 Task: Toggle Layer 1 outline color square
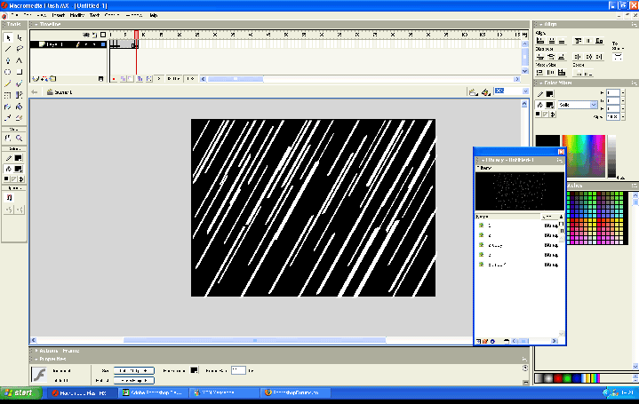(x=103, y=44)
